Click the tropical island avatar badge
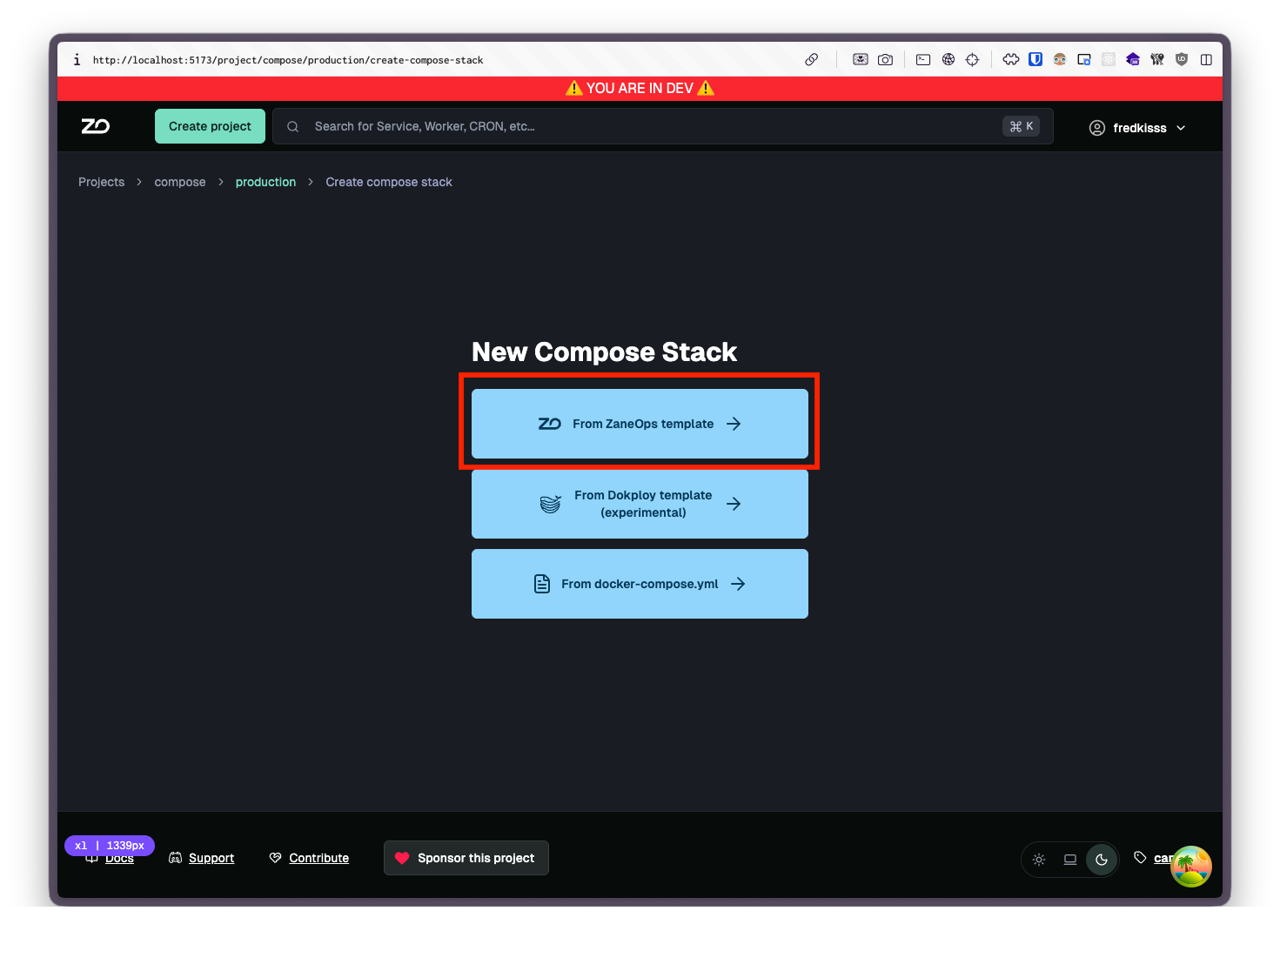The image size is (1280, 971). pos(1191,867)
